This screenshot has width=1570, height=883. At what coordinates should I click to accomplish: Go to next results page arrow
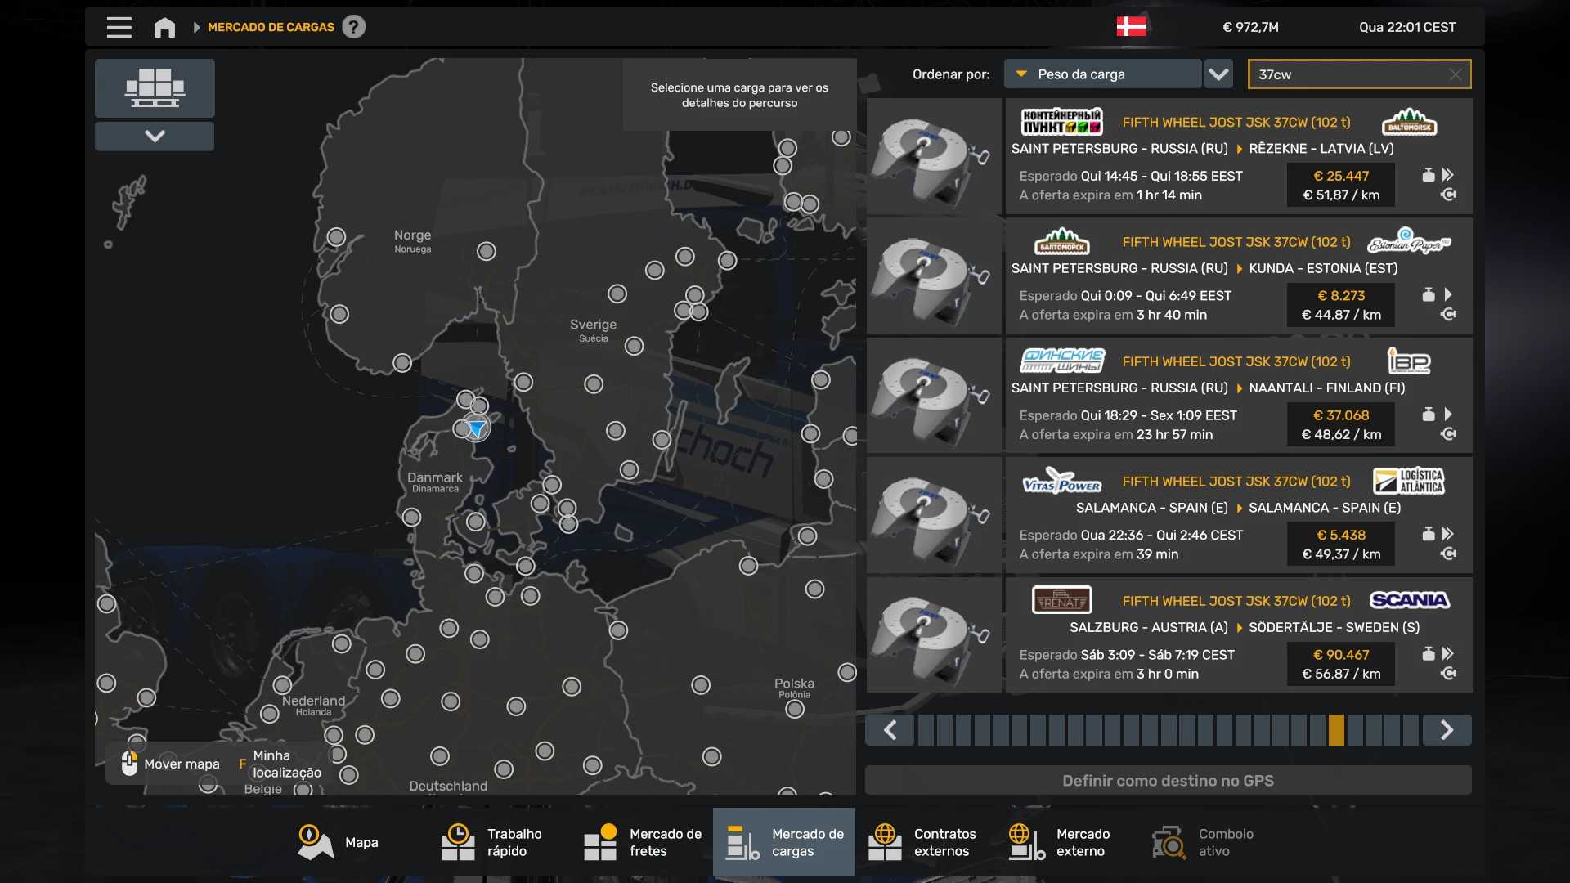pos(1447,730)
